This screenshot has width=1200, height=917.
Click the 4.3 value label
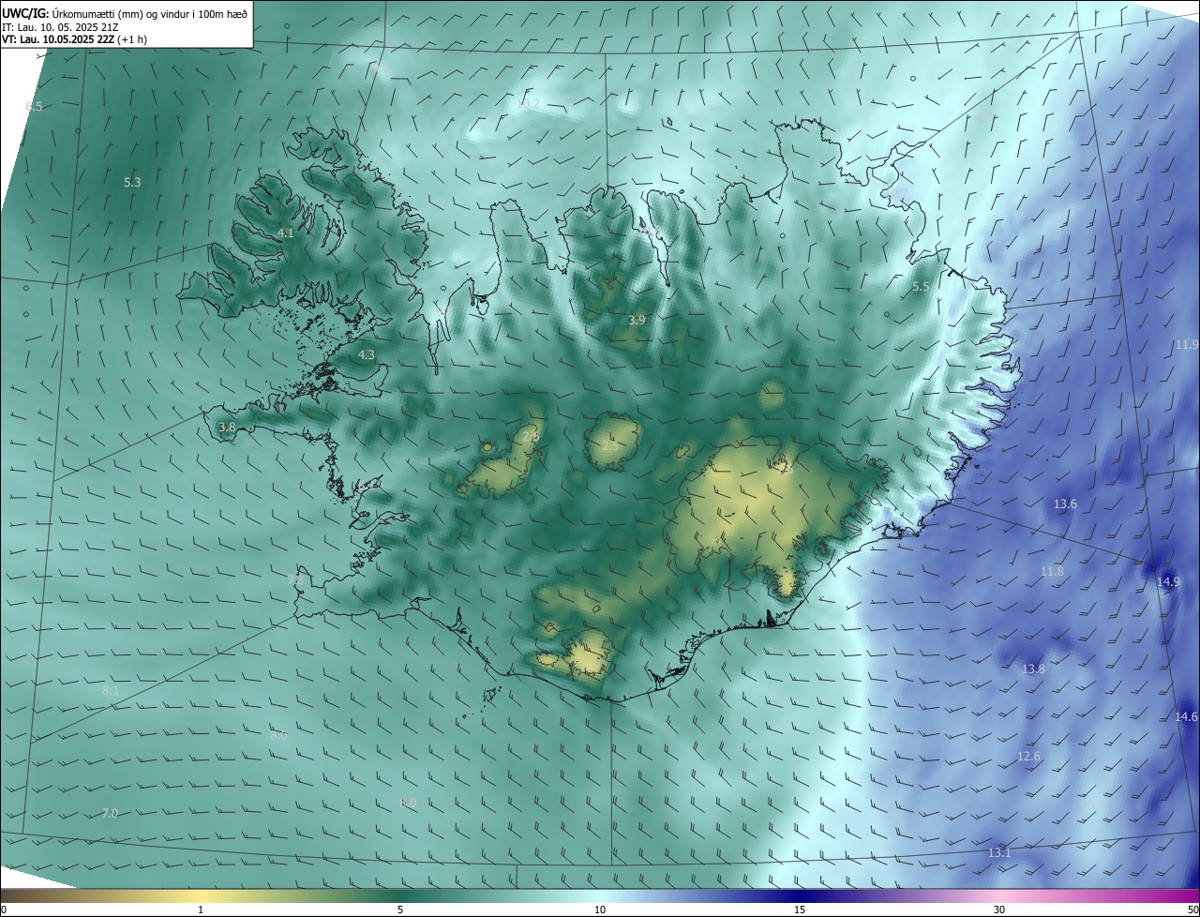tap(367, 354)
